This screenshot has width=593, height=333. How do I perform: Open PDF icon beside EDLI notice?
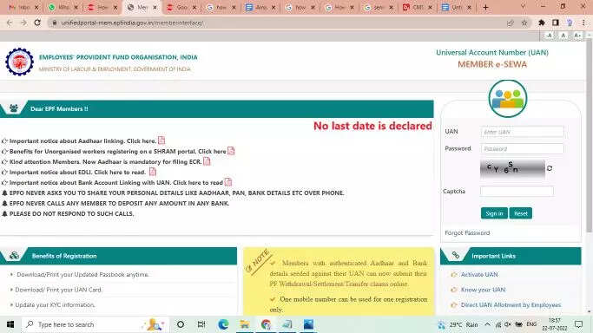pyautogui.click(x=153, y=172)
